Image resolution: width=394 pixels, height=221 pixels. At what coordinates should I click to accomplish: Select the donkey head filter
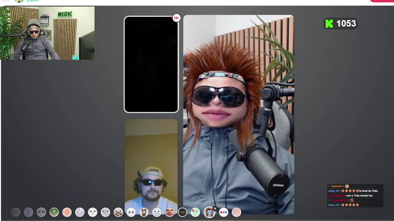coord(144,212)
